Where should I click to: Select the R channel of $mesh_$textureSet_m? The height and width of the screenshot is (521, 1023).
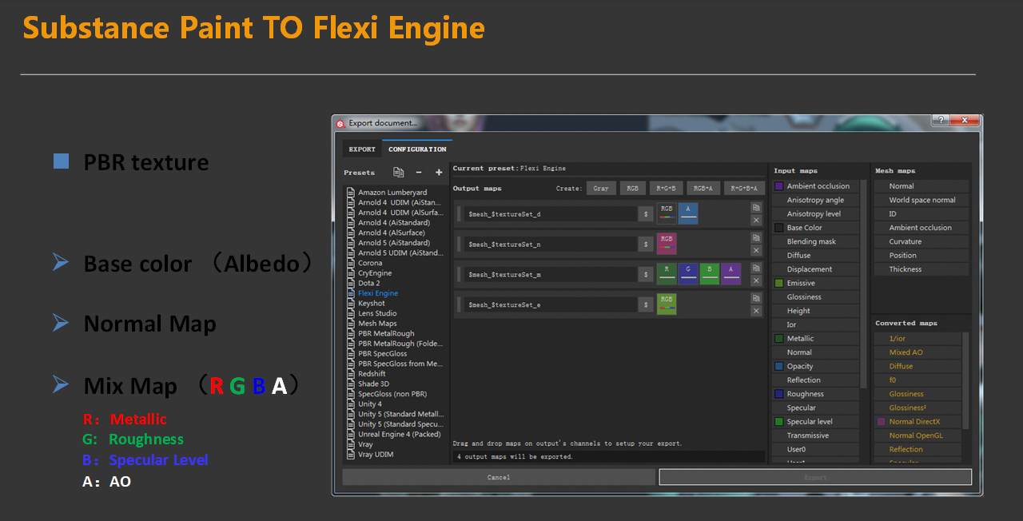point(667,274)
